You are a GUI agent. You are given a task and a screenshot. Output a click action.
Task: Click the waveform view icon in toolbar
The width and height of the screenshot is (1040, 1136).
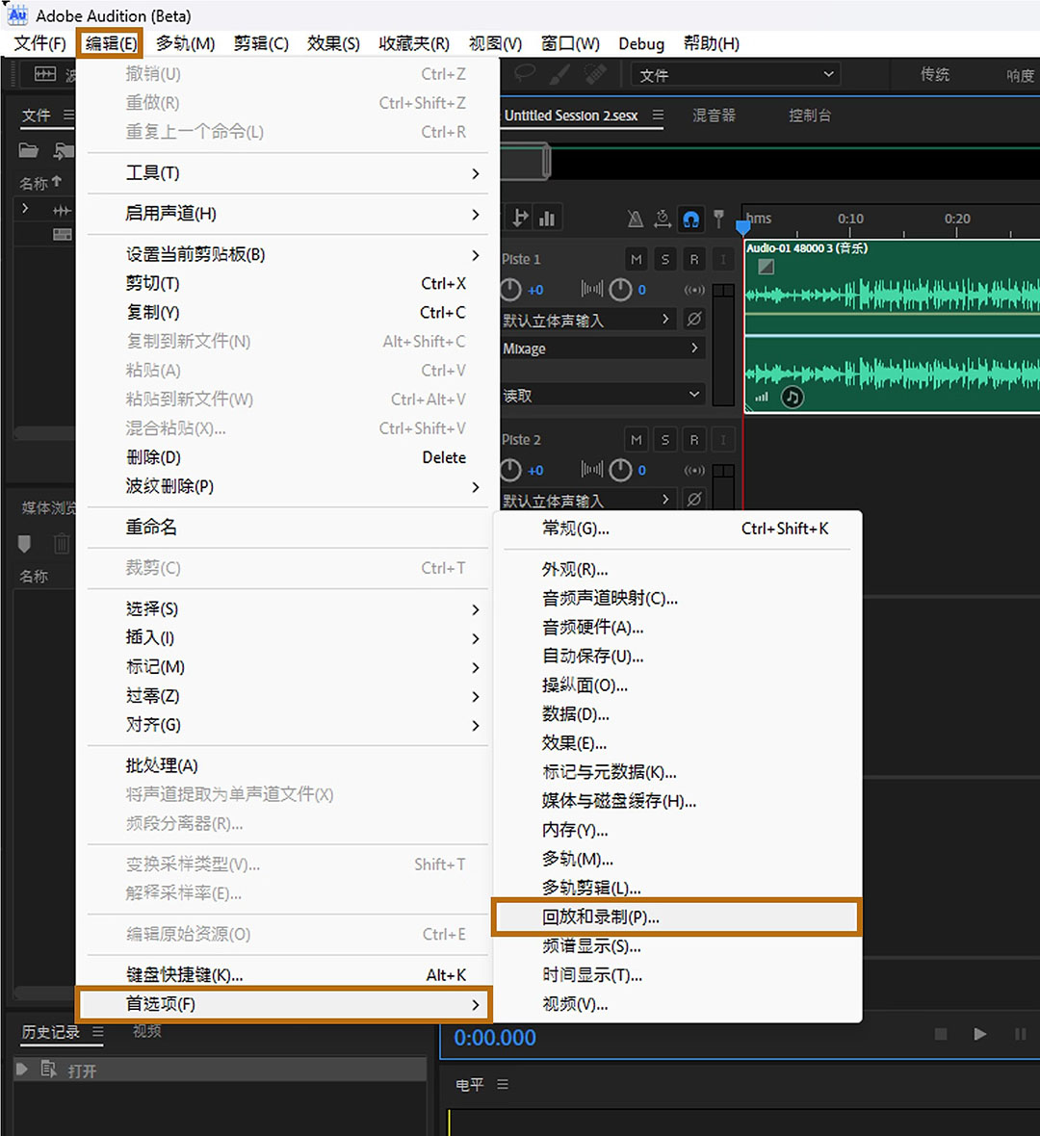(45, 74)
